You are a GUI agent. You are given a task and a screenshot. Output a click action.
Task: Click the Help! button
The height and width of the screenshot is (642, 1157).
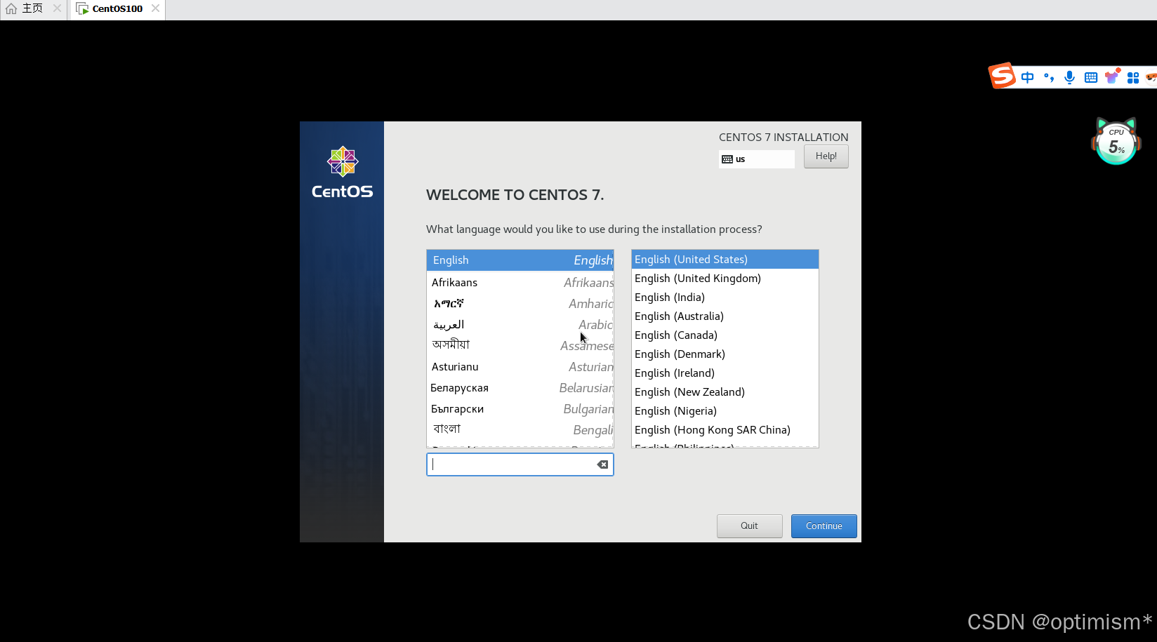(x=826, y=156)
